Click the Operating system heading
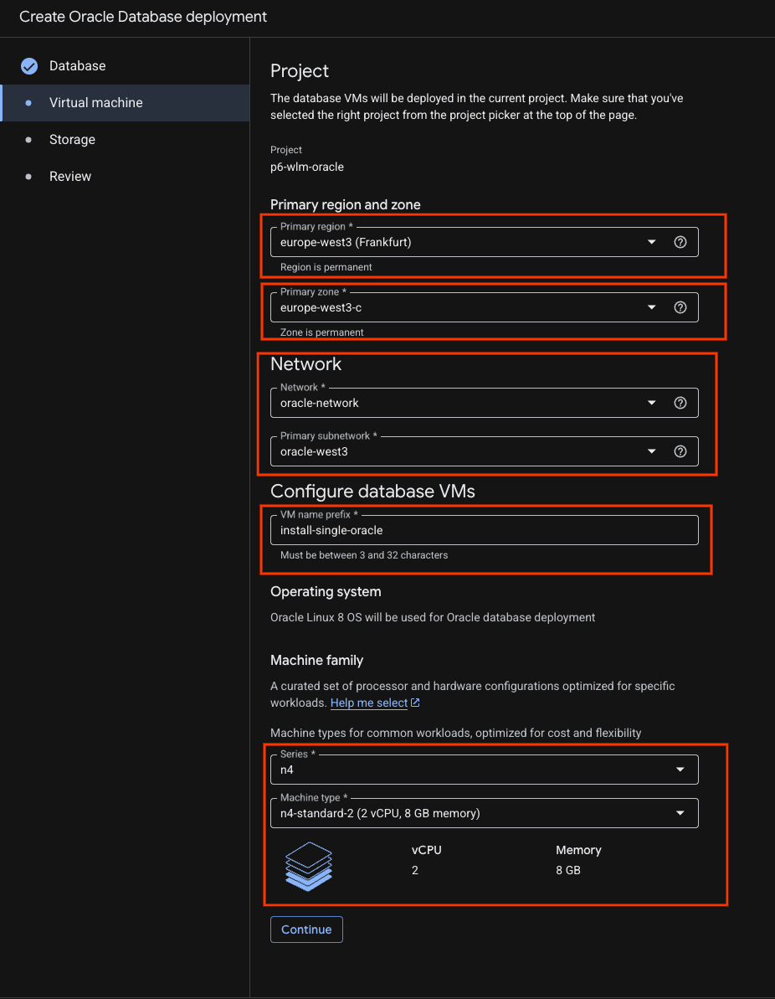Screen dimensions: 775x999 [326, 591]
